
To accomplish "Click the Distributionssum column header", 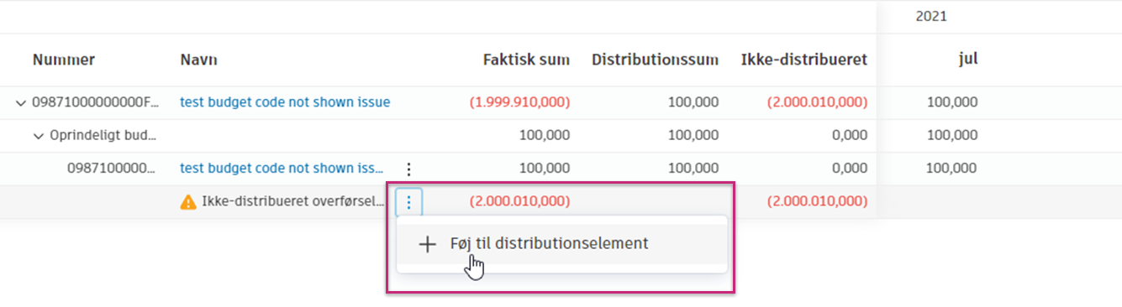I will [655, 60].
